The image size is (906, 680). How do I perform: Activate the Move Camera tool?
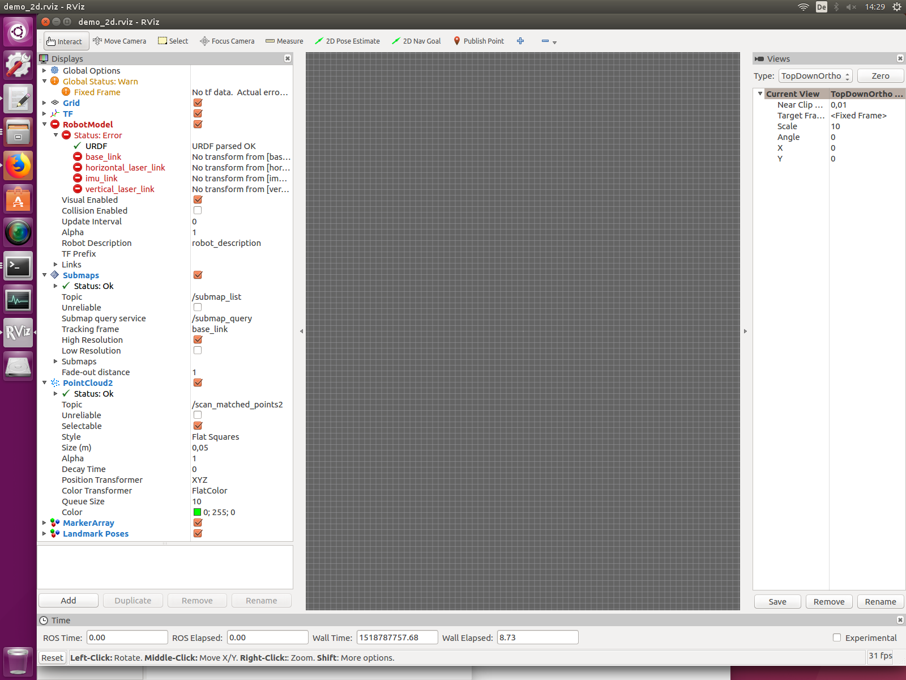119,41
